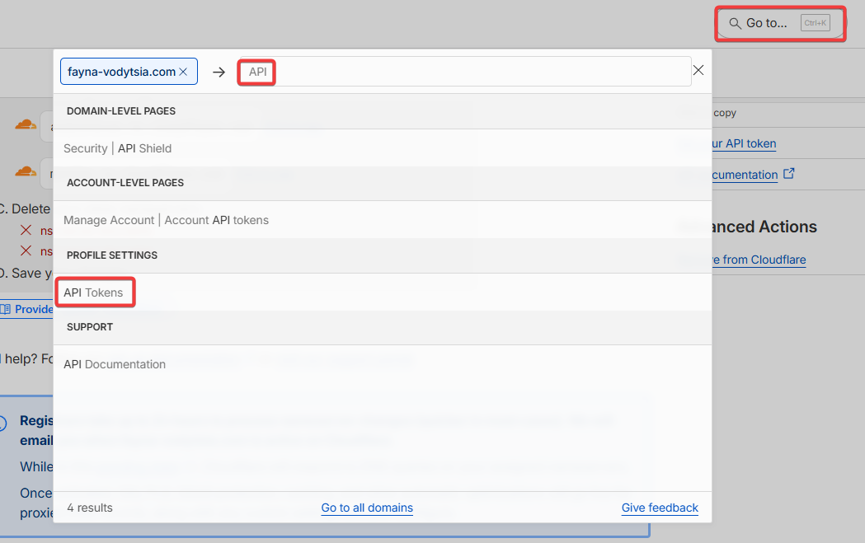
Task: Focus the API search input field
Action: point(478,72)
